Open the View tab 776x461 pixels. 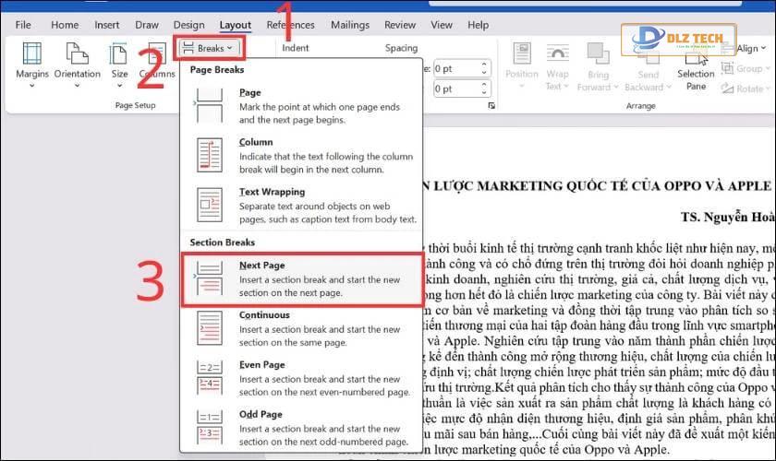point(441,25)
